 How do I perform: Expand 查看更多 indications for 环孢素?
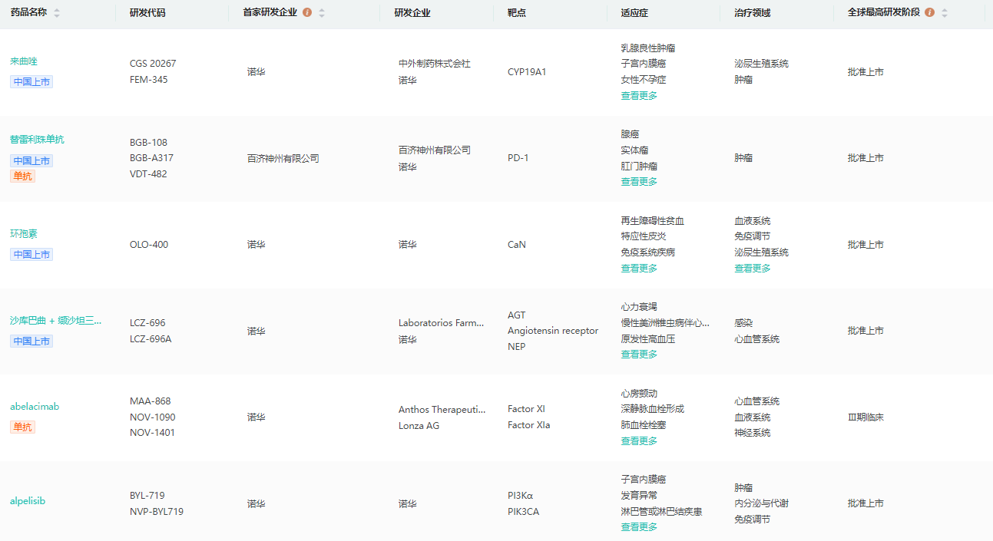[639, 269]
